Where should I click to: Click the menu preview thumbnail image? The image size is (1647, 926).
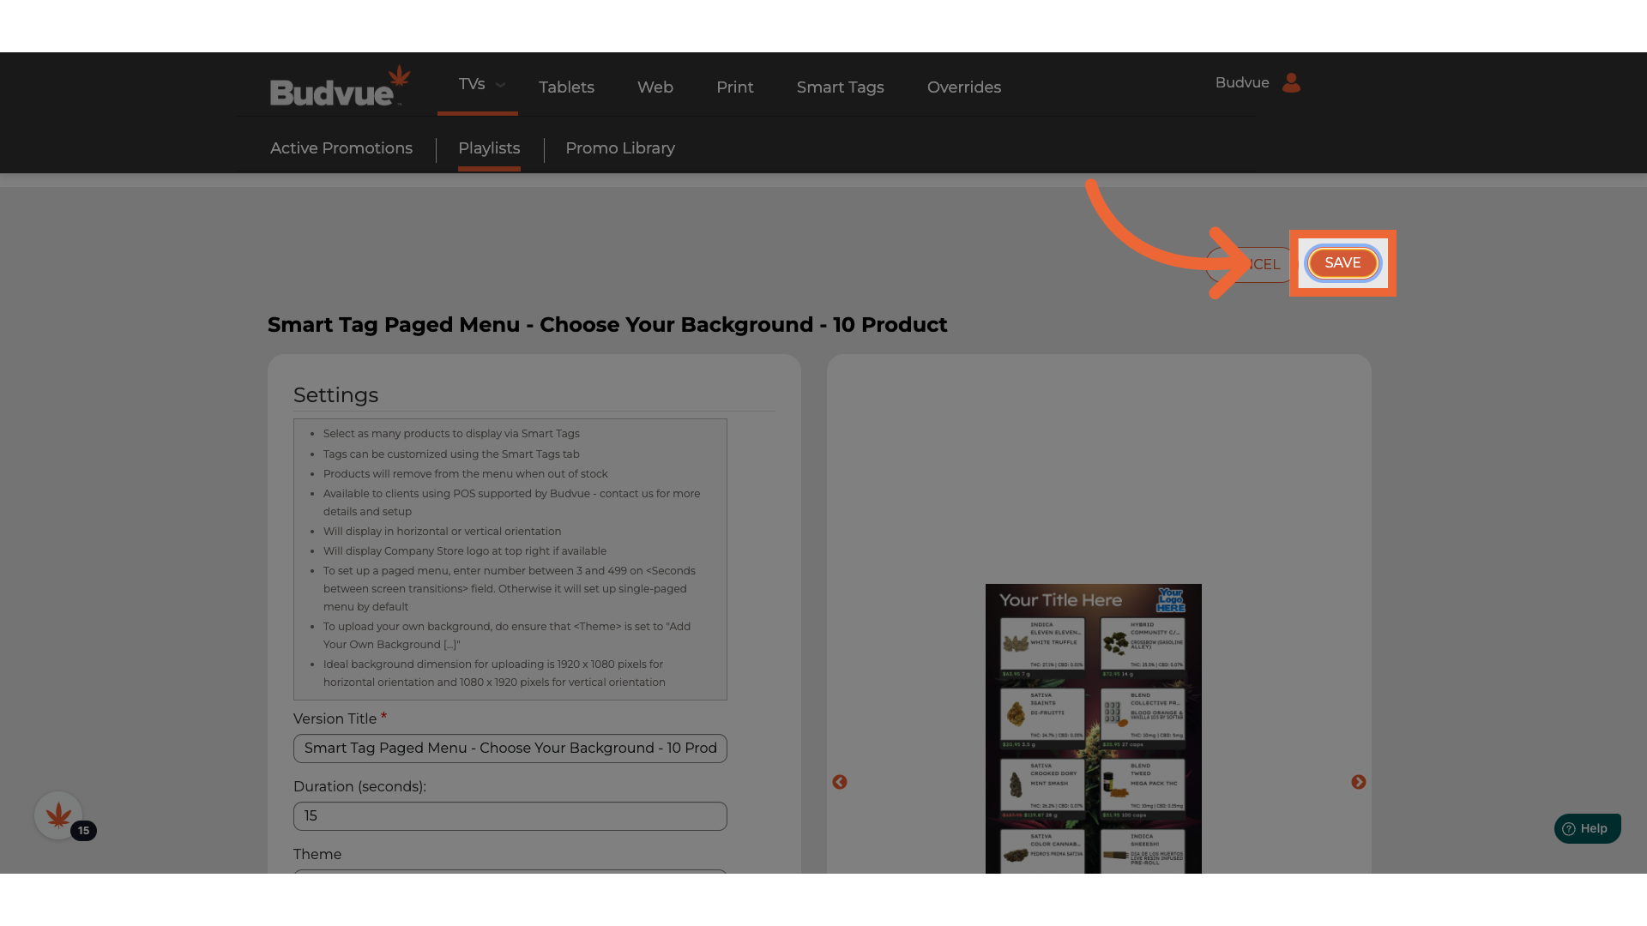(x=1093, y=729)
